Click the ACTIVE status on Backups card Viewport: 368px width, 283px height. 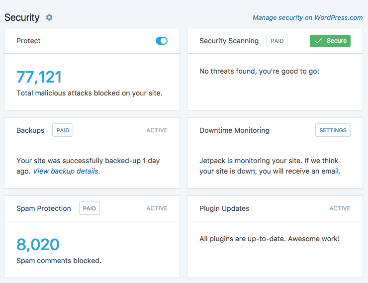(157, 130)
